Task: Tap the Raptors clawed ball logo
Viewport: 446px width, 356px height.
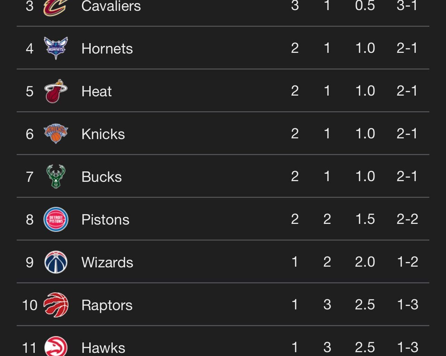Action: coord(56,305)
